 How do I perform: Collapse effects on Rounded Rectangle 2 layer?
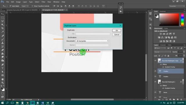(x=183, y=82)
